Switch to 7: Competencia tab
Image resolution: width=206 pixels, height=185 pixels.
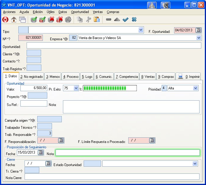tap(127, 77)
